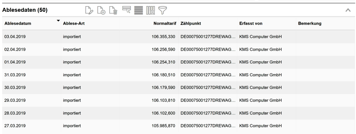
Task: Select the row dated 27.03.2019
Action: point(178,126)
